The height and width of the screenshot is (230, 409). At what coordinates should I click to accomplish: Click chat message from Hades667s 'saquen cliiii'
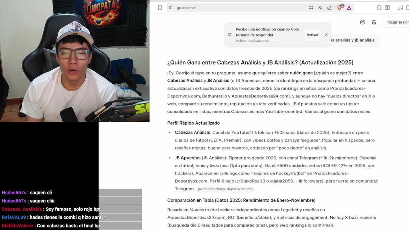point(28,201)
